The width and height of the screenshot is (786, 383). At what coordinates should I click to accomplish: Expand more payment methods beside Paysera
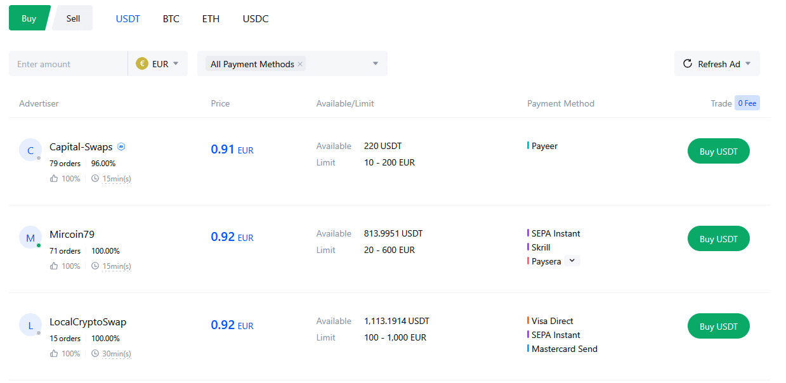pos(572,261)
